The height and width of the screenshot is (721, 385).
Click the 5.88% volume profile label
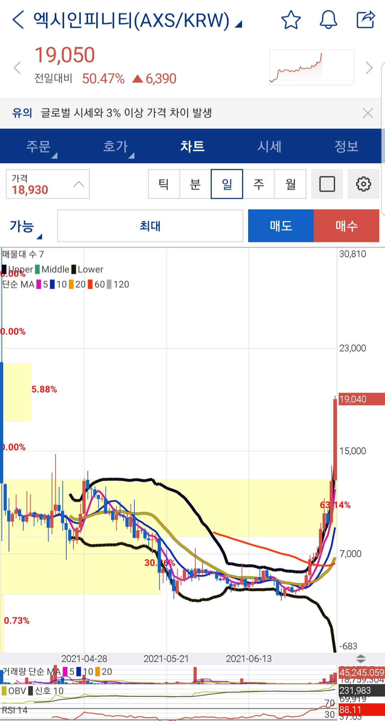pos(44,389)
